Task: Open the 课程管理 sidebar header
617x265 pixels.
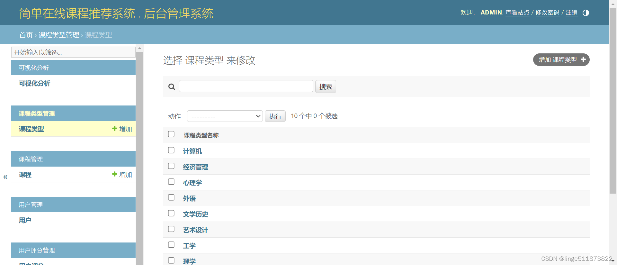Action: click(31, 159)
